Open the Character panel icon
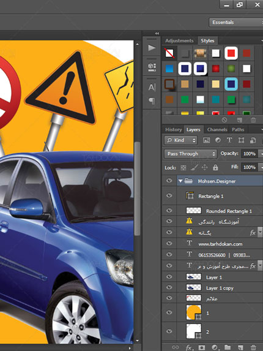 coord(152,88)
